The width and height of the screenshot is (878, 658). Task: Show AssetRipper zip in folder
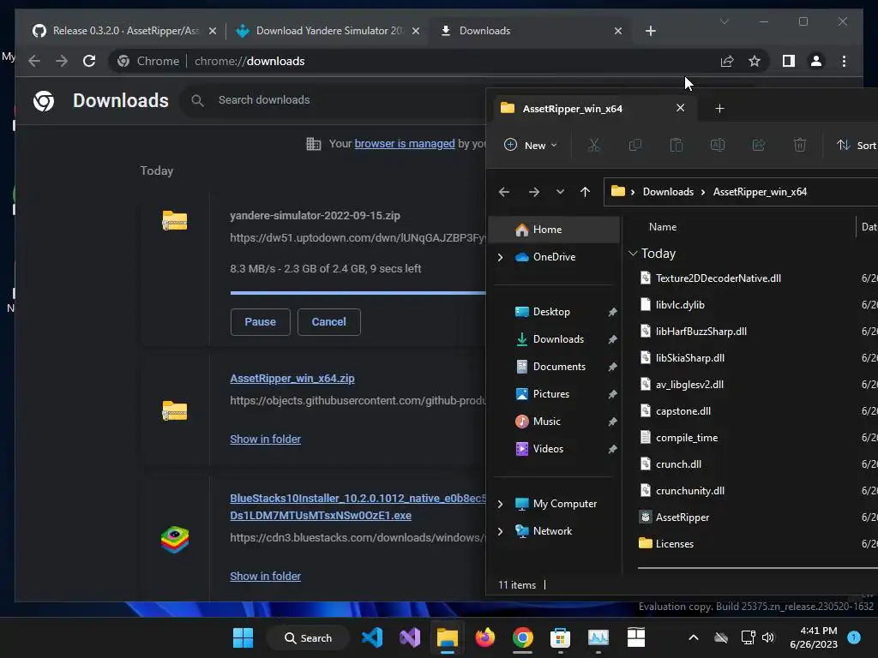tap(266, 440)
